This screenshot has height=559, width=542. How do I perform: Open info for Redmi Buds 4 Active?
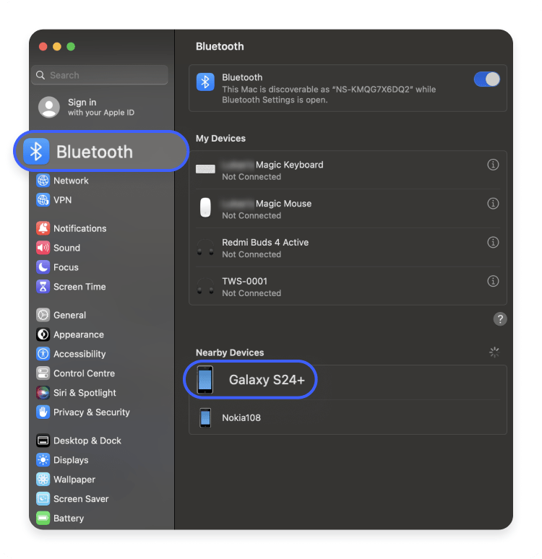click(x=493, y=243)
